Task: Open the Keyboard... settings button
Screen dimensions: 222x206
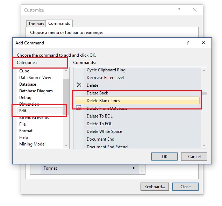Action: pyautogui.click(x=155, y=187)
